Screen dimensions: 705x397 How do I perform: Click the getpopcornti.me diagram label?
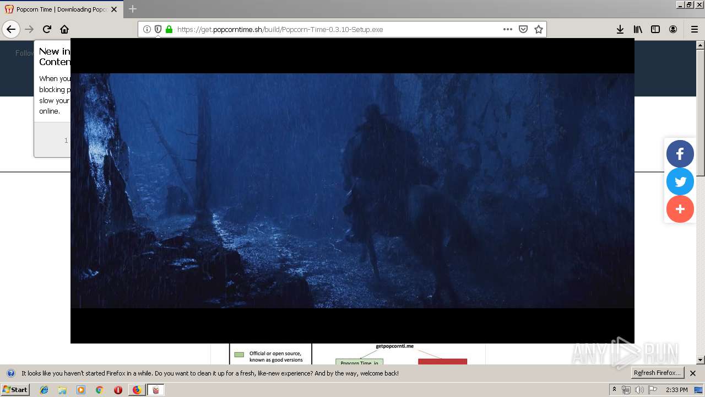pos(394,346)
